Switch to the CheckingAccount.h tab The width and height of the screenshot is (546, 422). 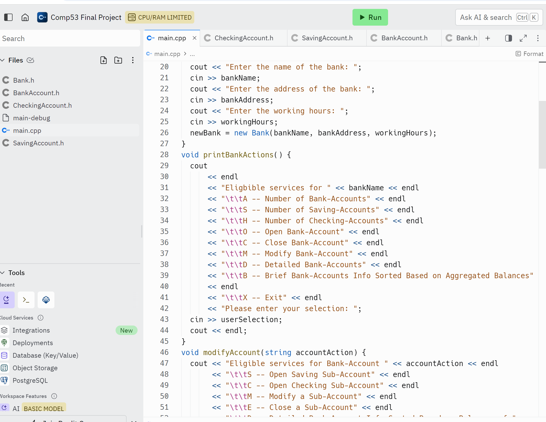(x=244, y=38)
